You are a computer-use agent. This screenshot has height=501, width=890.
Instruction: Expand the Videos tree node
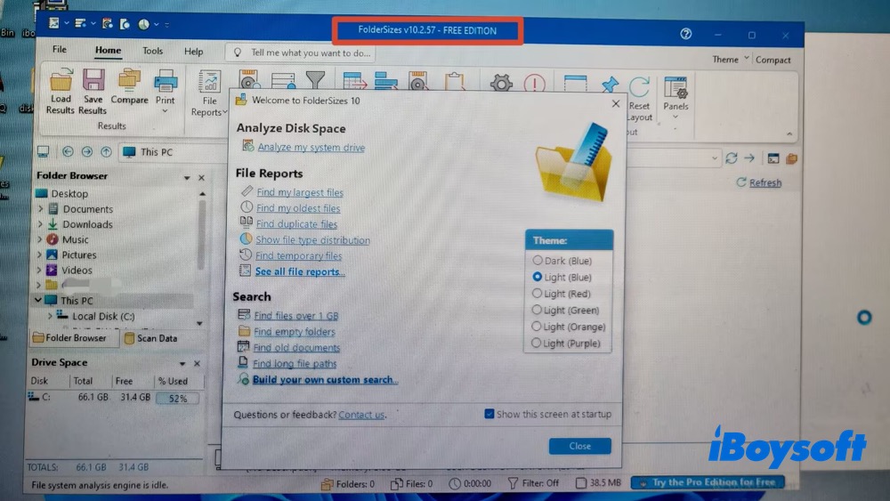pyautogui.click(x=40, y=270)
